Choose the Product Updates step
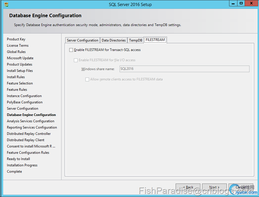259x197 pixels. click(20, 64)
